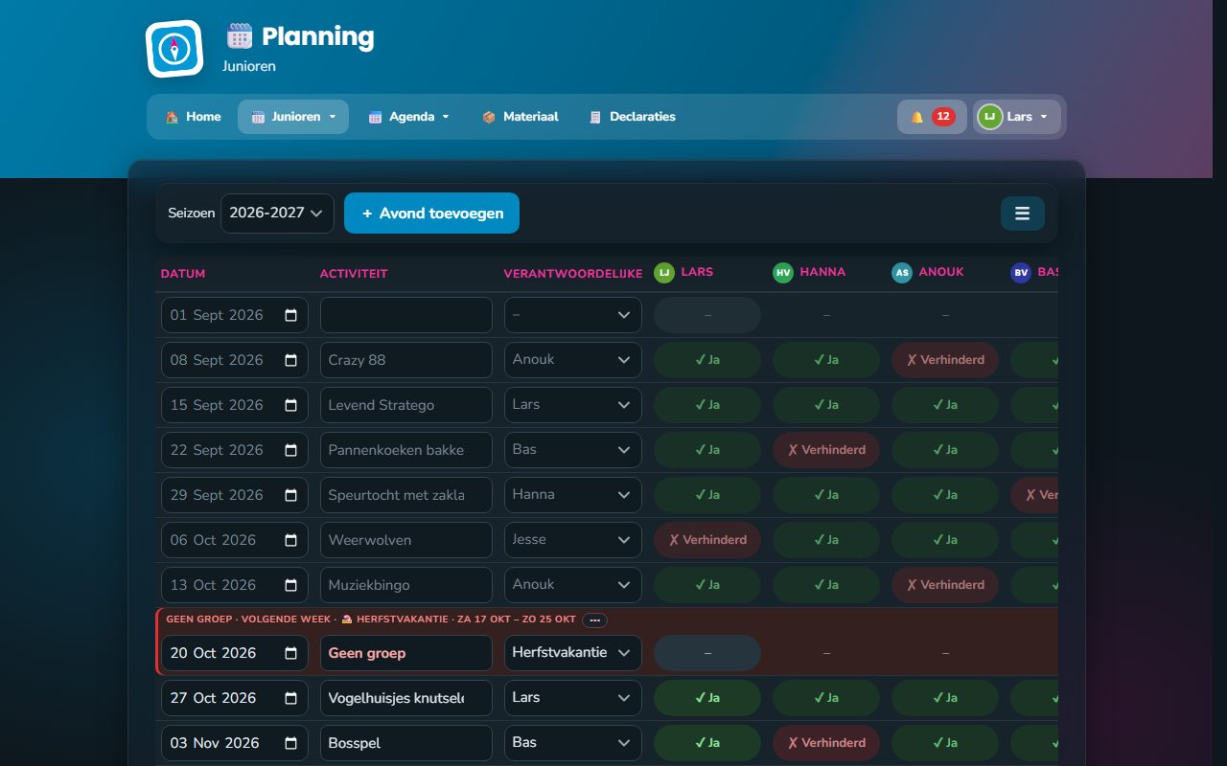Image resolution: width=1227 pixels, height=766 pixels.
Task: Toggle Lars attendance for Vogelhuisjes knutselen
Action: click(707, 698)
